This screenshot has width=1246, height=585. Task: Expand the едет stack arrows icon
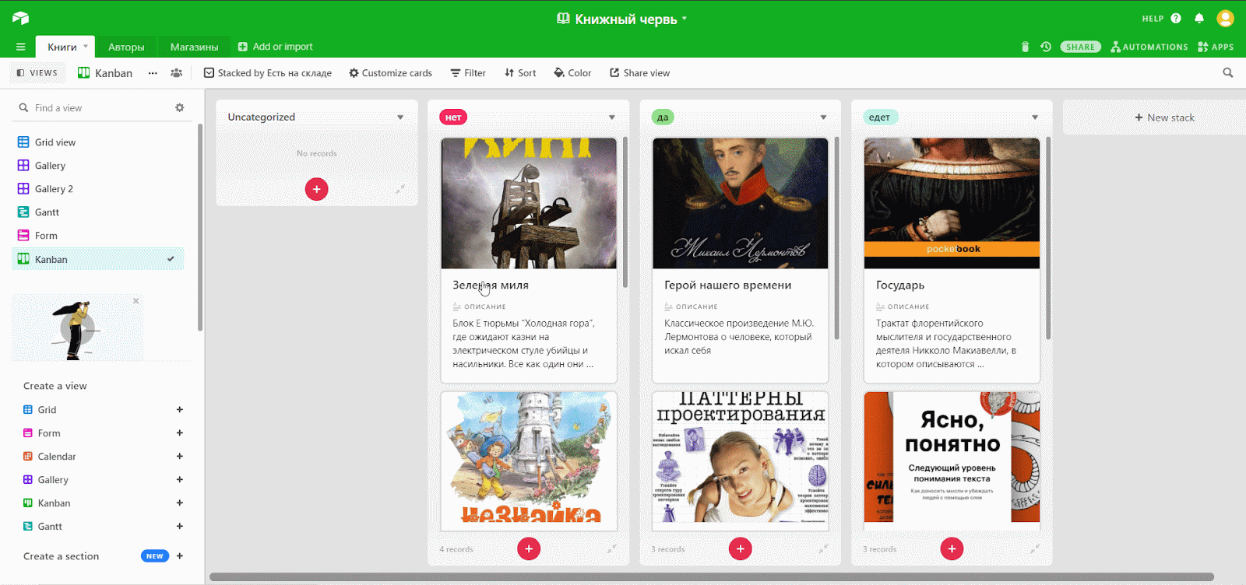click(1035, 548)
